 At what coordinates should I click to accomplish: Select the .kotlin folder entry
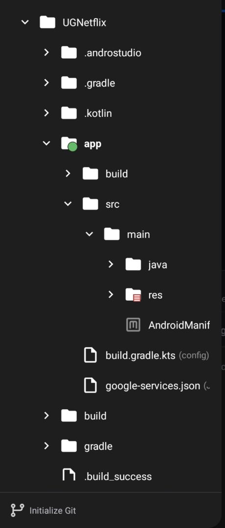pyautogui.click(x=98, y=113)
